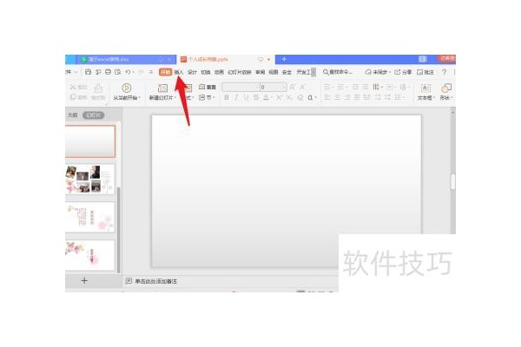Click the Bullets list icon
Screen dimensions: 521x347
[x=328, y=87]
